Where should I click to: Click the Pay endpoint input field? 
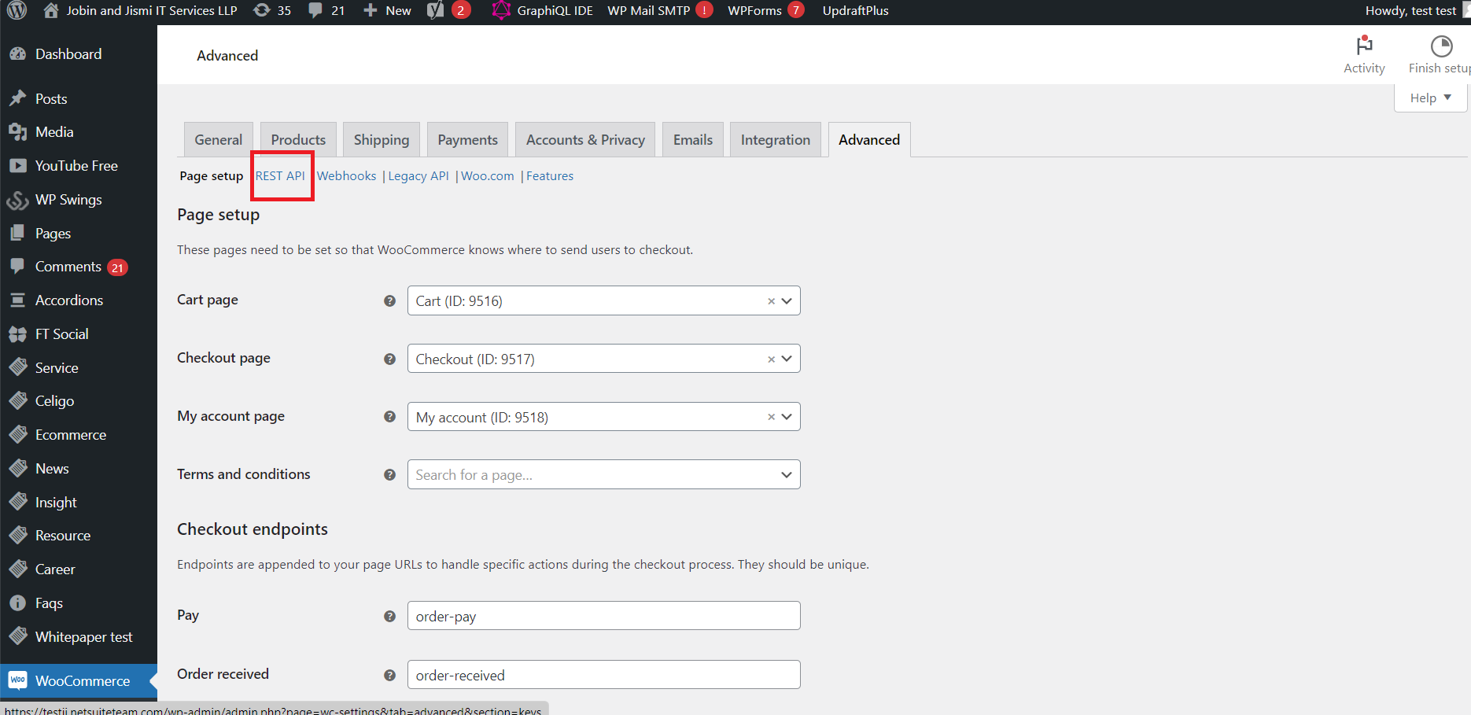click(x=603, y=616)
